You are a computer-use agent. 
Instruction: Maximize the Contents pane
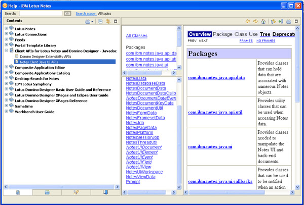(116, 21)
